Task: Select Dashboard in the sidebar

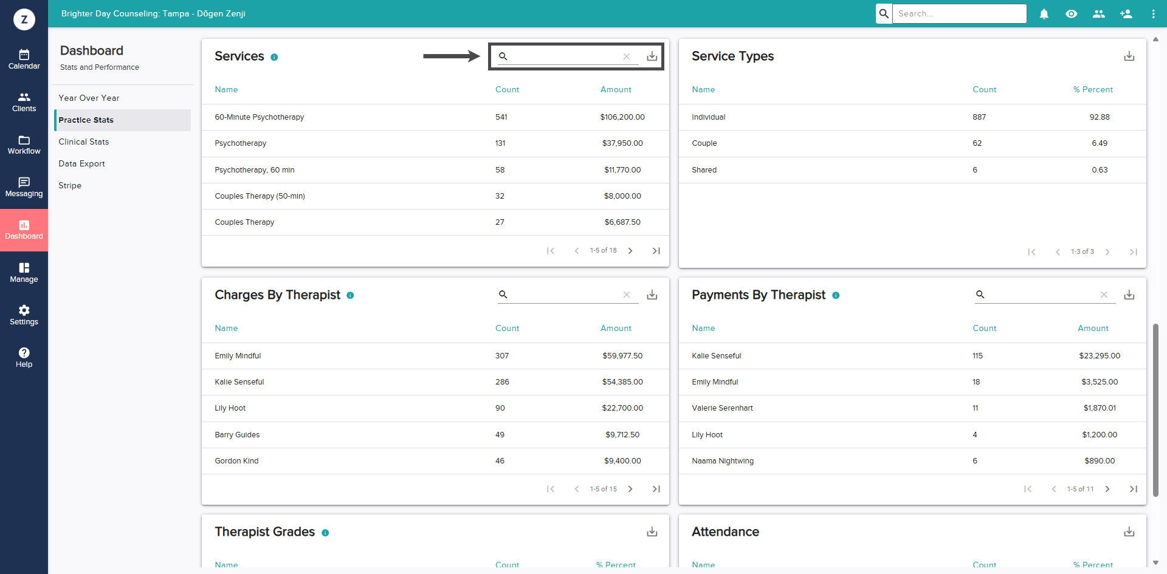Action: tap(24, 230)
